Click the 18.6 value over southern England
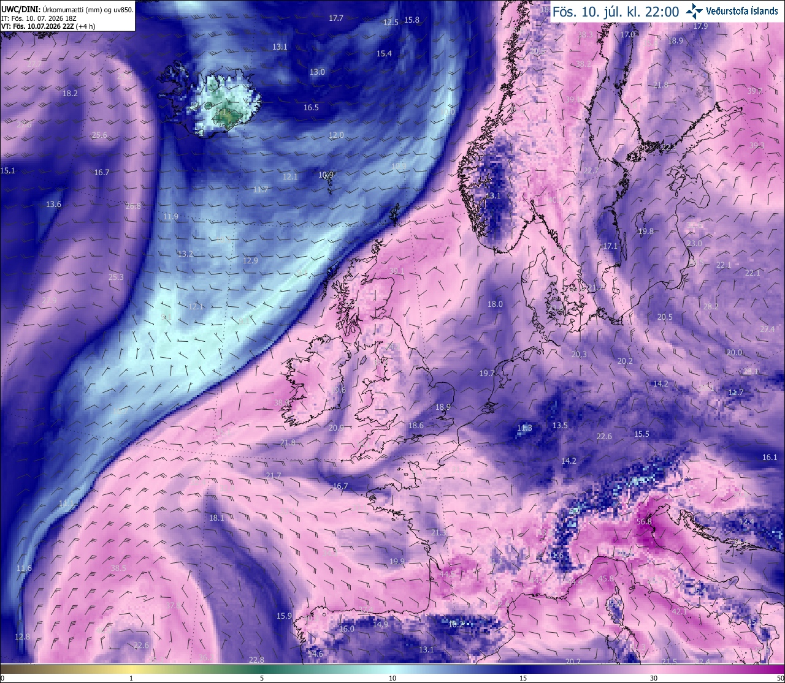785x683 pixels. (416, 425)
